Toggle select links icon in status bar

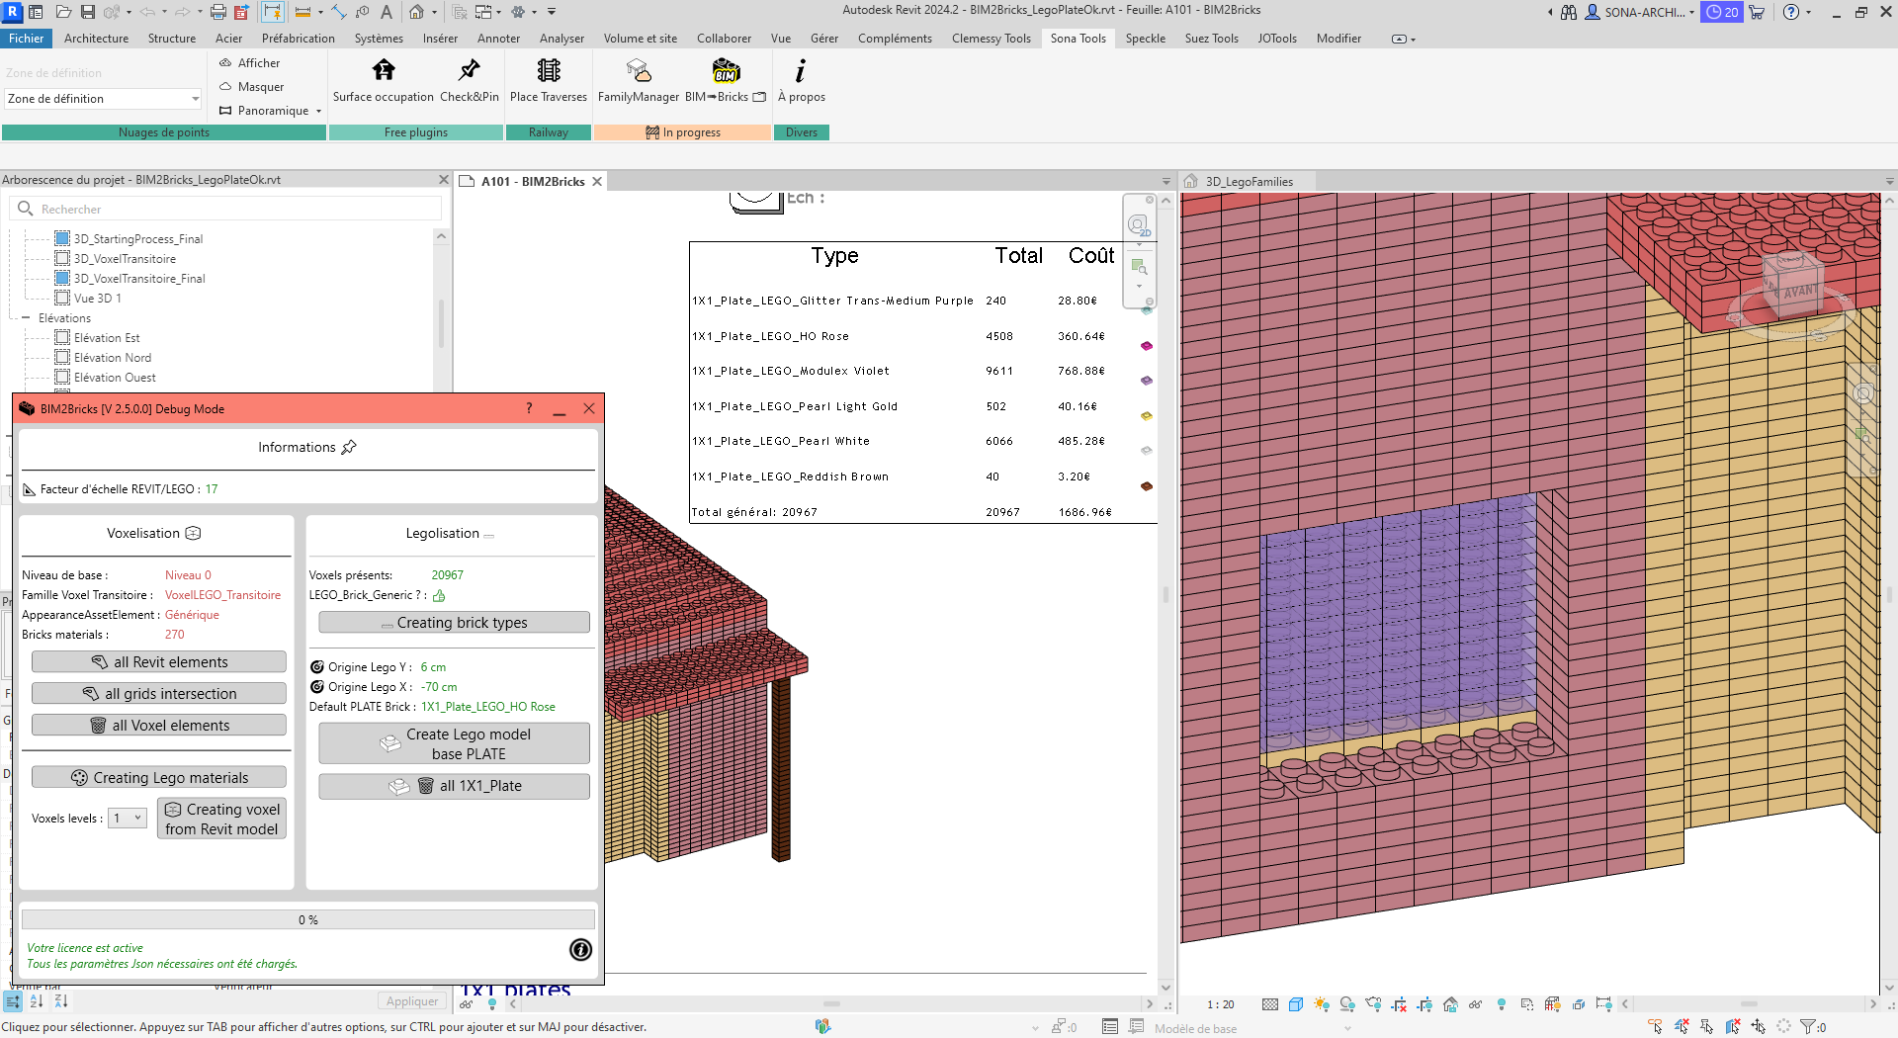1656,1027
